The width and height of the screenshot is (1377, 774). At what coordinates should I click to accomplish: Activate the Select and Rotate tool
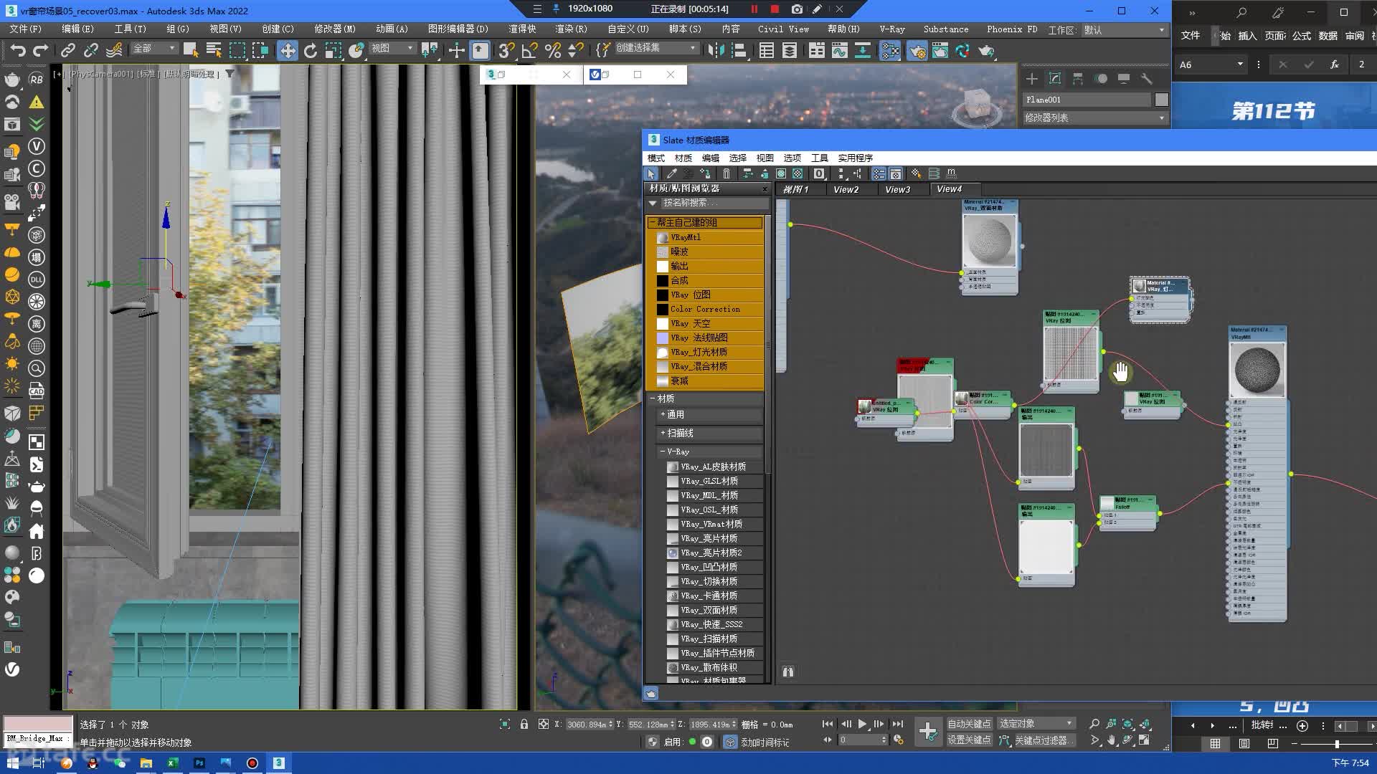pyautogui.click(x=311, y=50)
